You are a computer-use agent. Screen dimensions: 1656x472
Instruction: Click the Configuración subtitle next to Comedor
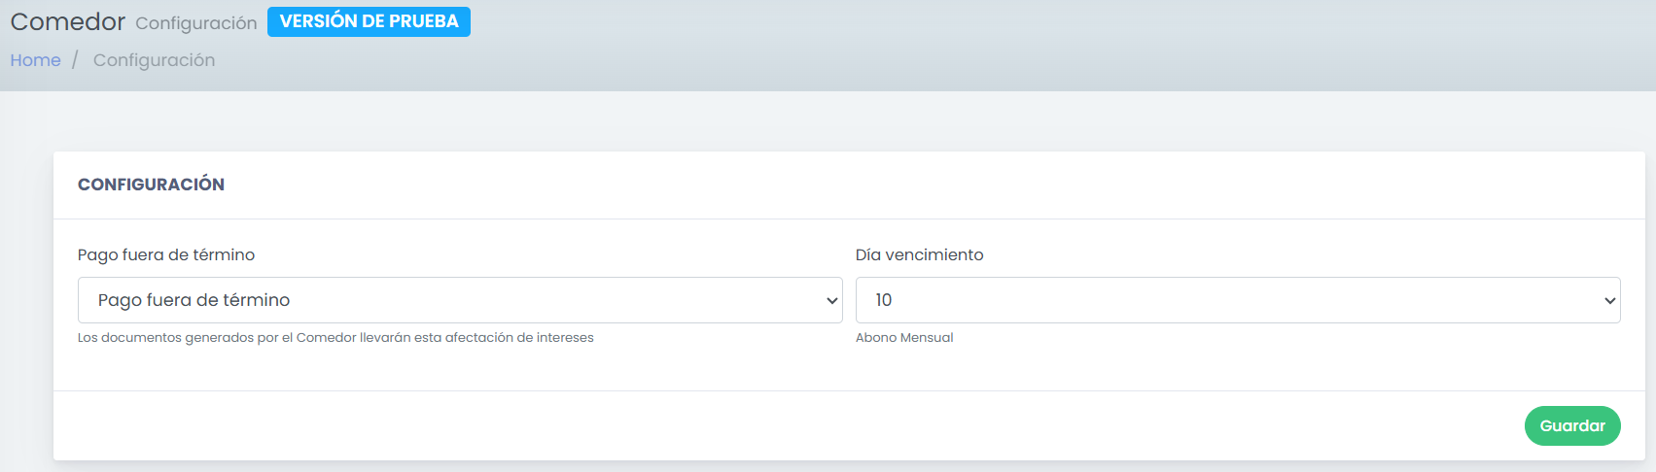pyautogui.click(x=195, y=23)
